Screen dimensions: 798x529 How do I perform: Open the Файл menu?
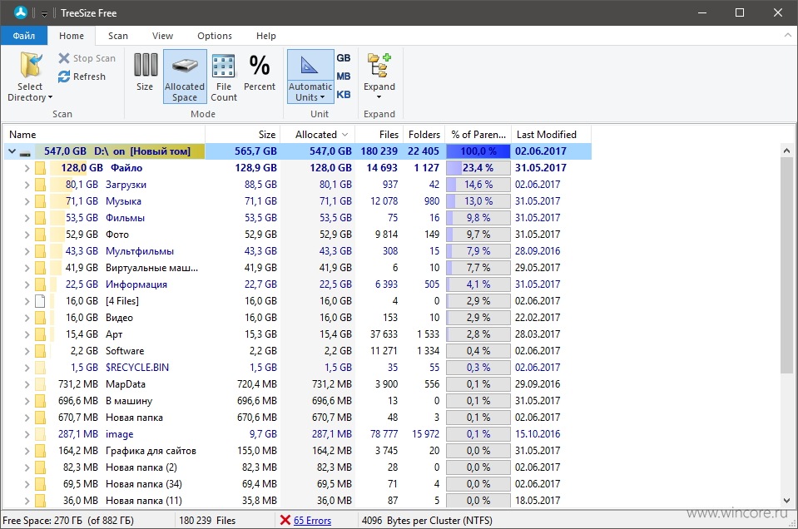pyautogui.click(x=24, y=36)
